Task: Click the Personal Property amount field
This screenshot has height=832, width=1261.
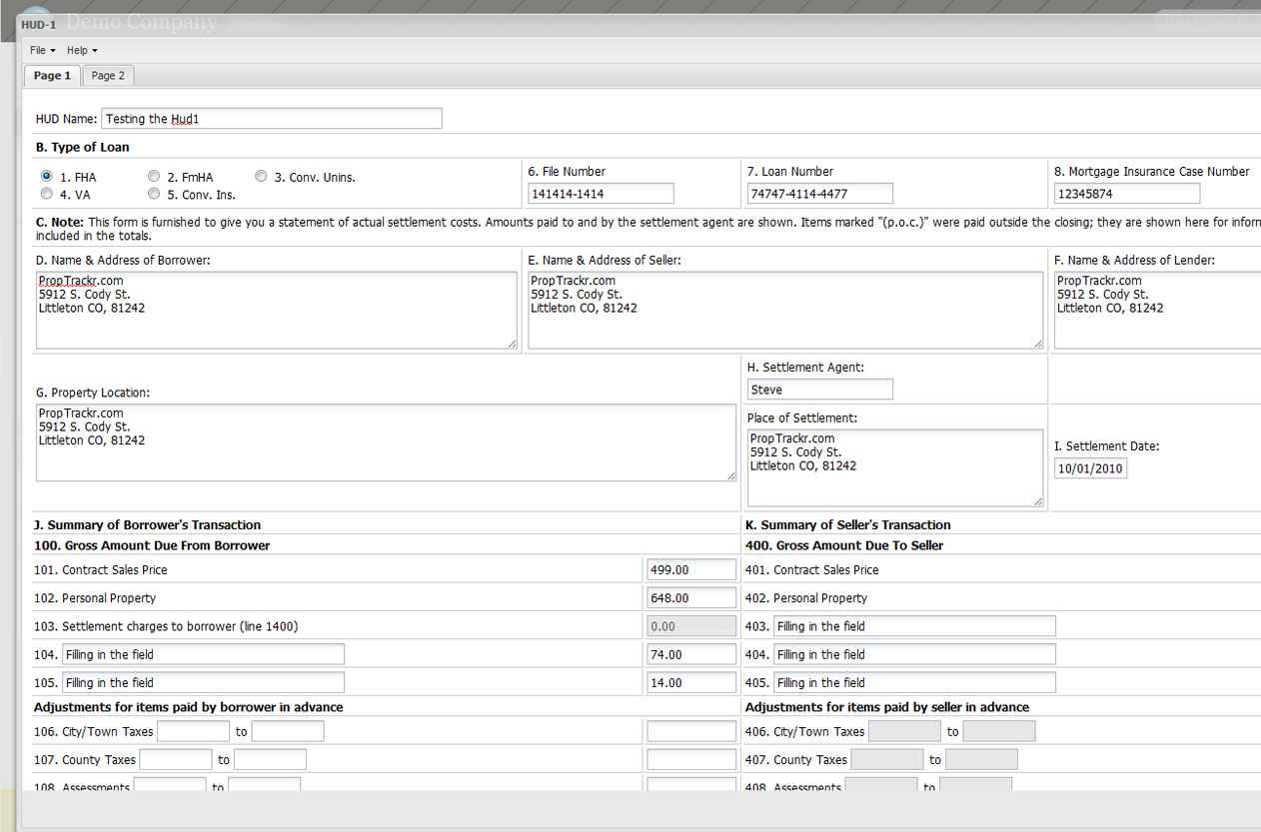Action: coord(690,598)
